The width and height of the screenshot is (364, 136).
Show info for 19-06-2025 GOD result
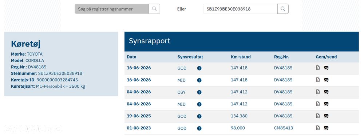pos(199,116)
